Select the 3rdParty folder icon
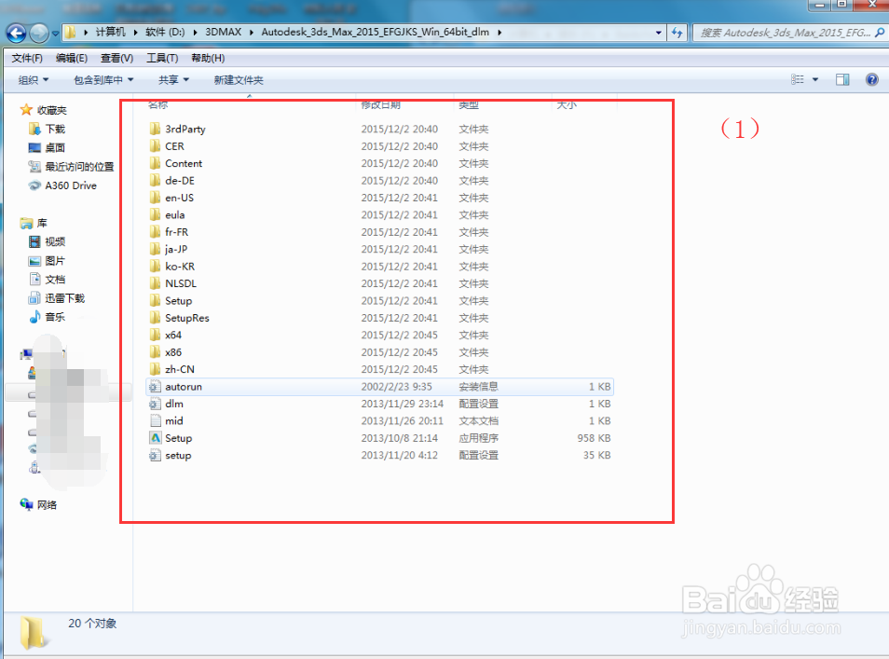The image size is (889, 659). [155, 129]
